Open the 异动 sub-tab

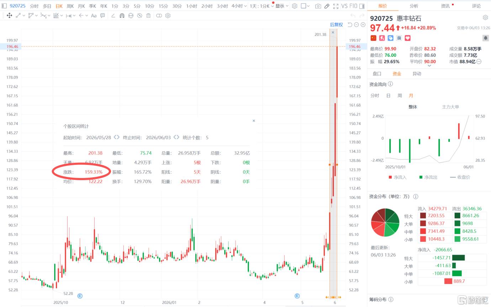(417, 74)
